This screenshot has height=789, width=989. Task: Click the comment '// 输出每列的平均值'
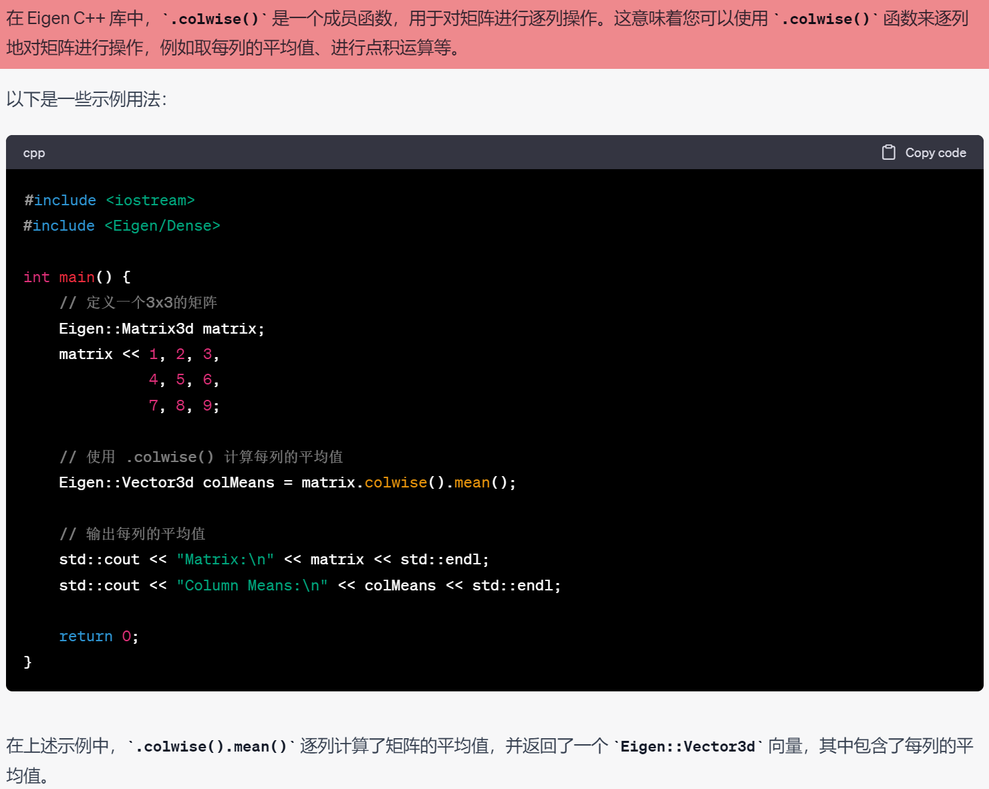pos(132,534)
